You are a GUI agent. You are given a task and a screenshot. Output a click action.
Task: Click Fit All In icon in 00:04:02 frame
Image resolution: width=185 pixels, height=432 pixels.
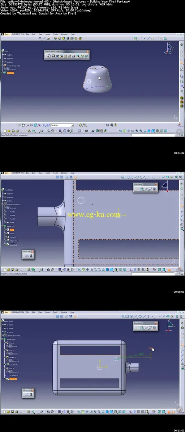125,131
